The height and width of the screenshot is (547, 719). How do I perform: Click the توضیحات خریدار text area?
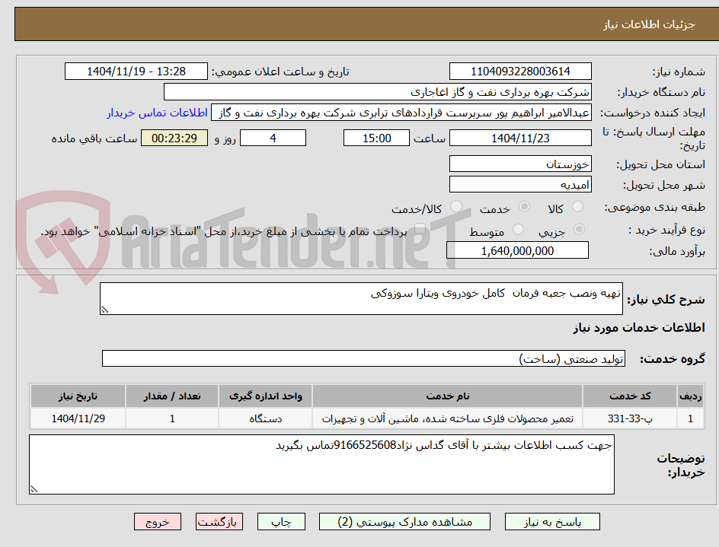[x=322, y=465]
